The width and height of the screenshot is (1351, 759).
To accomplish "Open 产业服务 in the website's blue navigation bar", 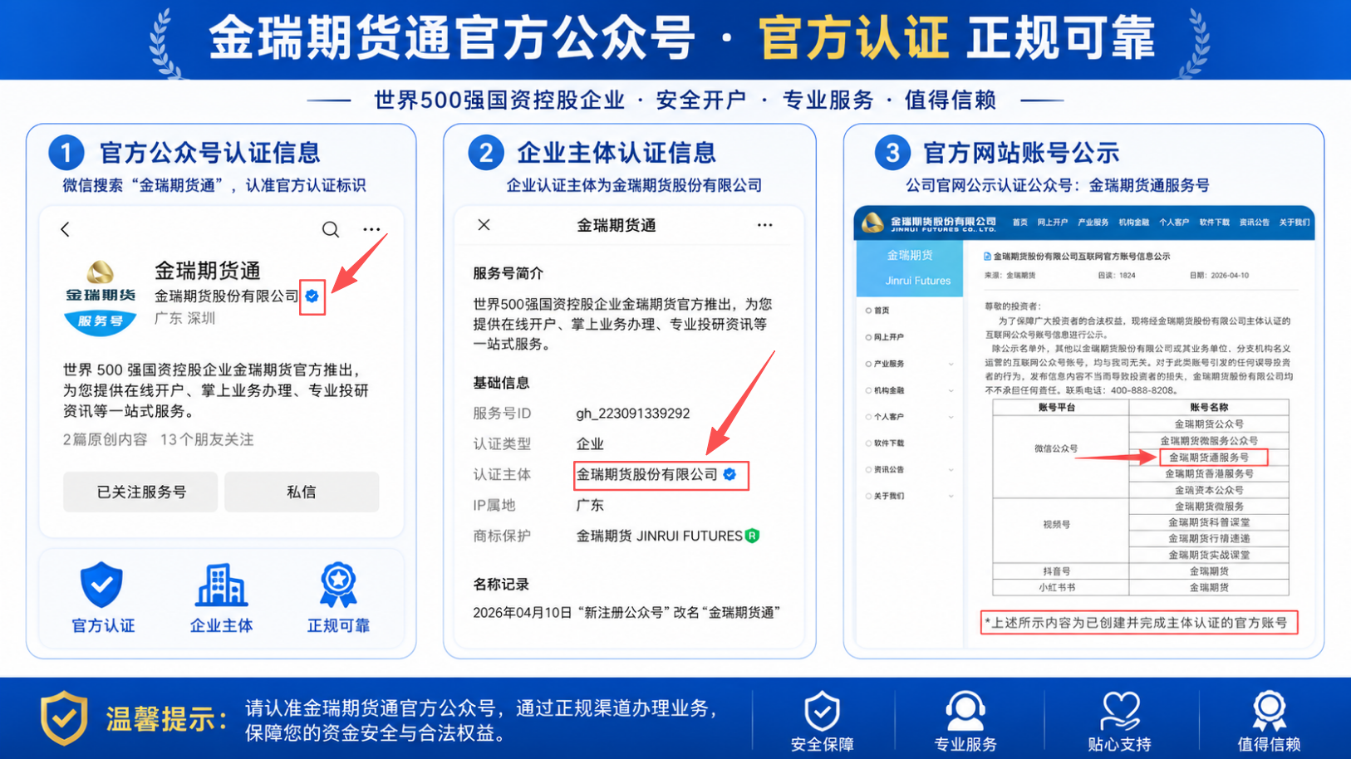I will pos(1093,223).
